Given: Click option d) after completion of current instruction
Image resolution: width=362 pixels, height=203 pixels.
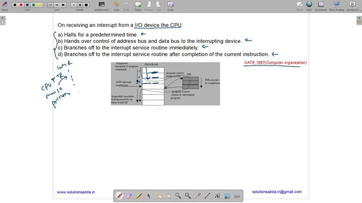Looking at the screenshot, I should (163, 54).
